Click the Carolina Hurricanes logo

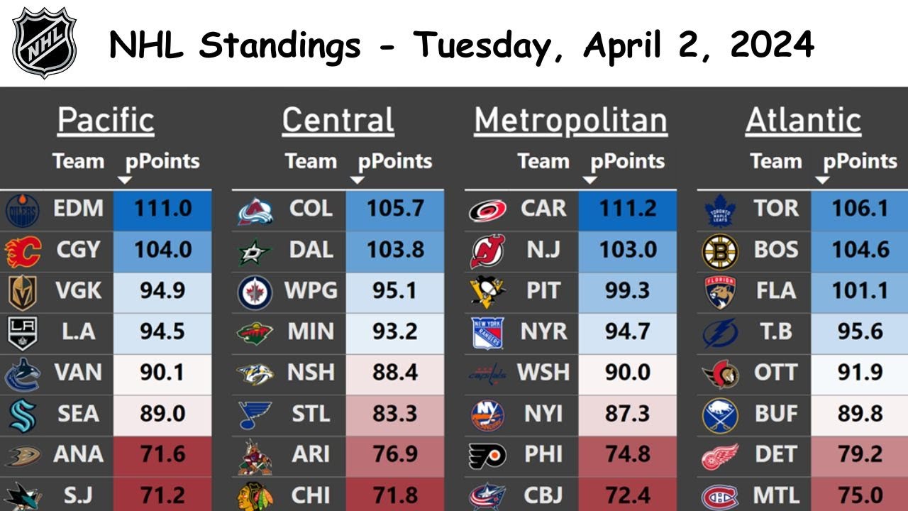(x=487, y=210)
